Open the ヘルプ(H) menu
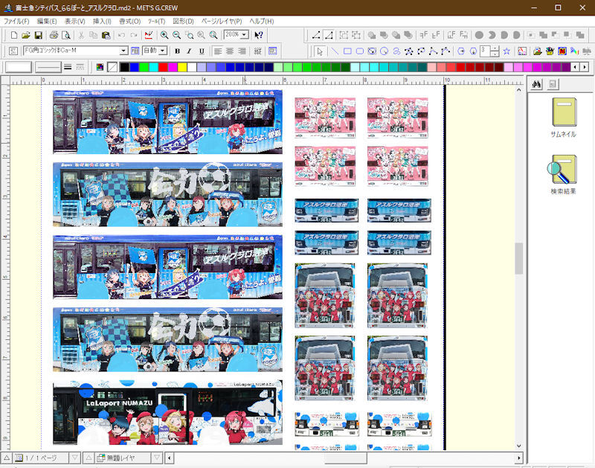Viewport: 595px width, 468px height. pyautogui.click(x=262, y=22)
